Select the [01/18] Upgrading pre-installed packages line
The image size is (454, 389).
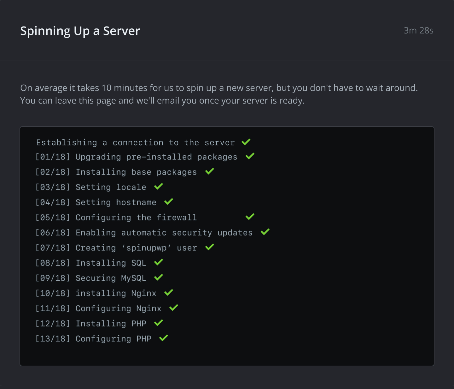(x=137, y=157)
